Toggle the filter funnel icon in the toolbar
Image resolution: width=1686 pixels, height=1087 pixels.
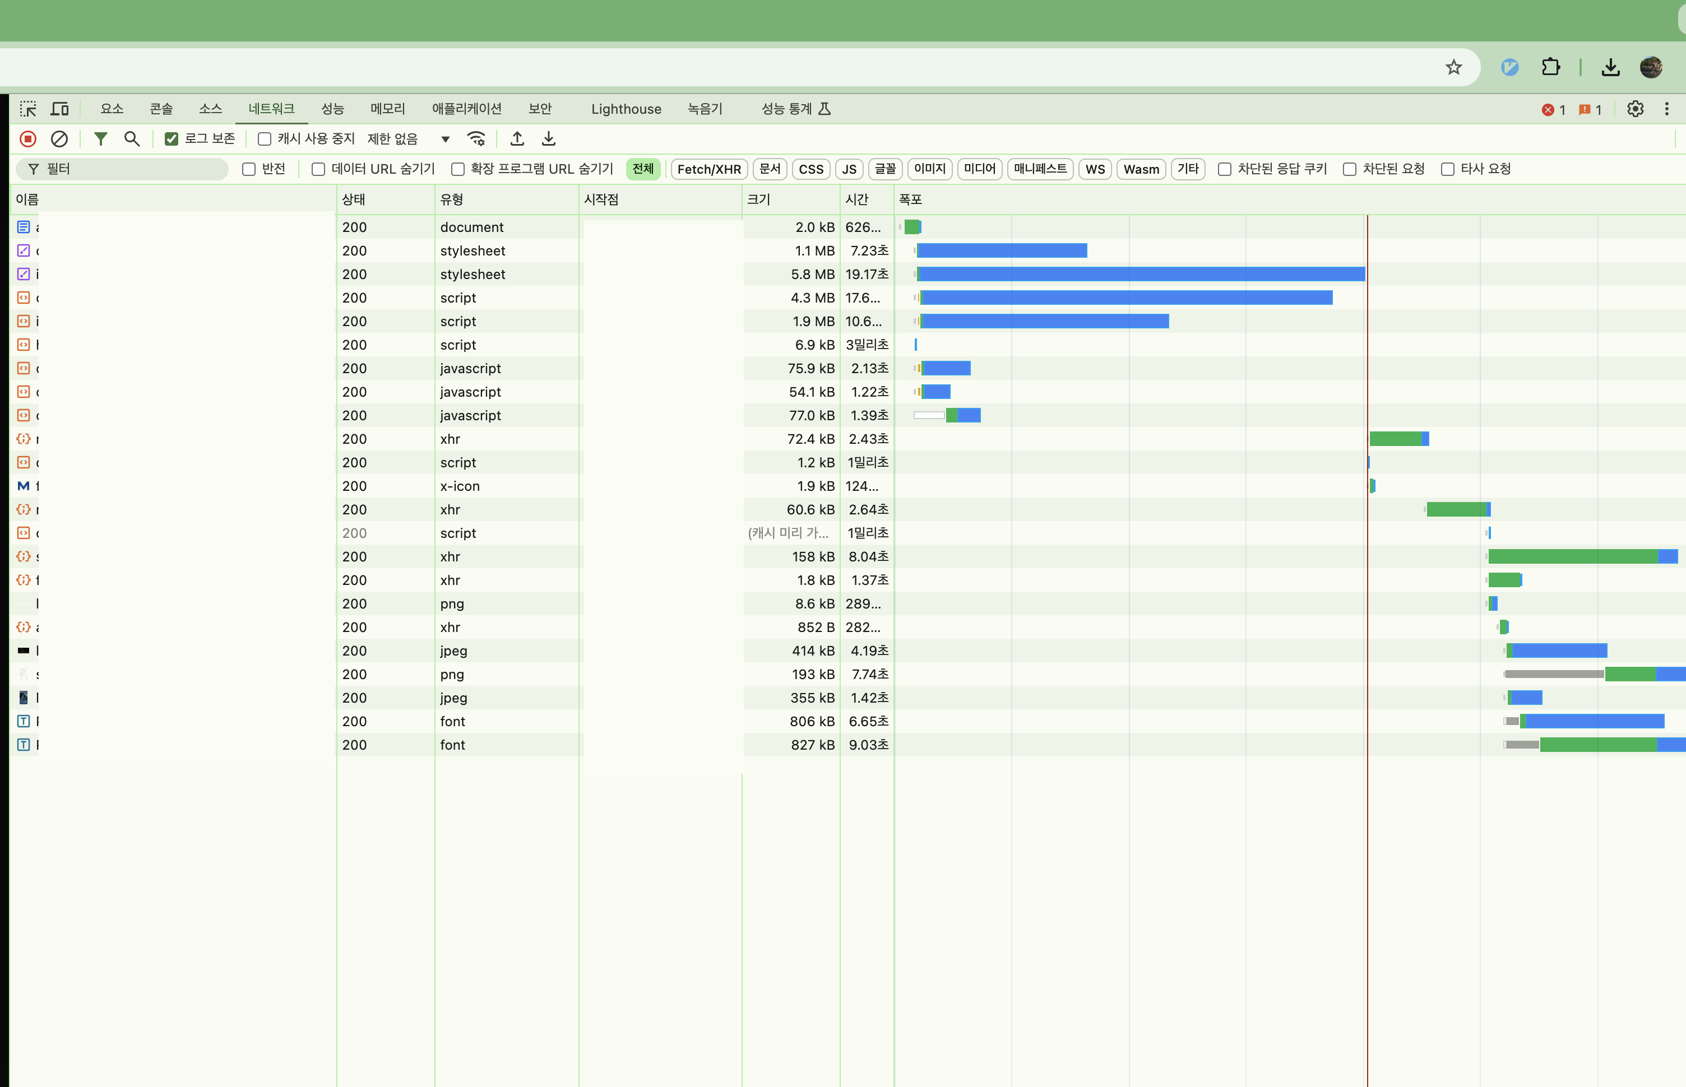[x=101, y=139]
